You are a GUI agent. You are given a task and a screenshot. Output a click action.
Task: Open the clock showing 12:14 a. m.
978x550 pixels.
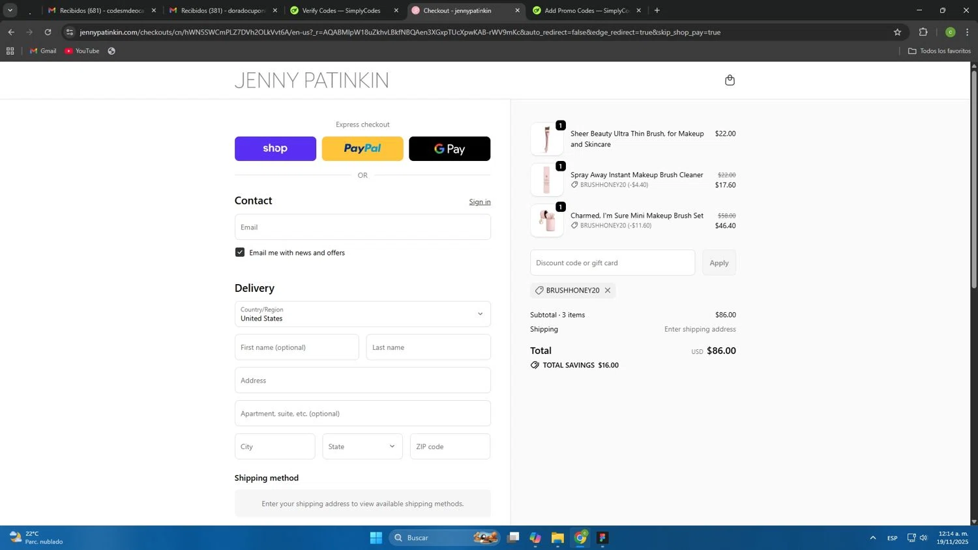pos(952,538)
